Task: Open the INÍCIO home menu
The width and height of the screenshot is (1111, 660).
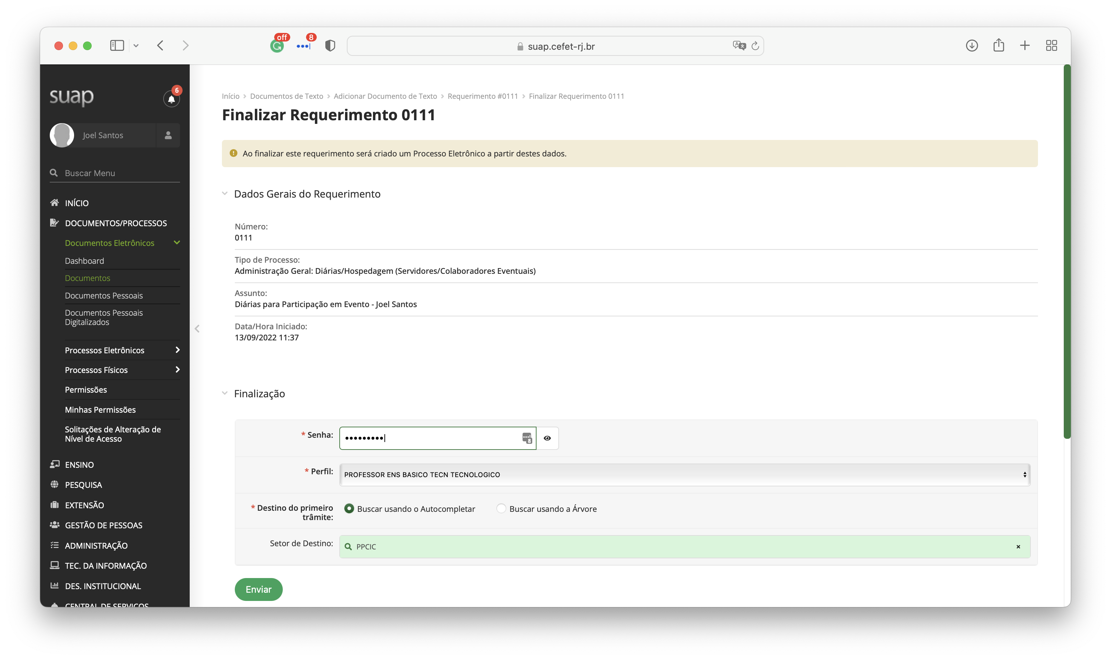Action: coord(77,203)
